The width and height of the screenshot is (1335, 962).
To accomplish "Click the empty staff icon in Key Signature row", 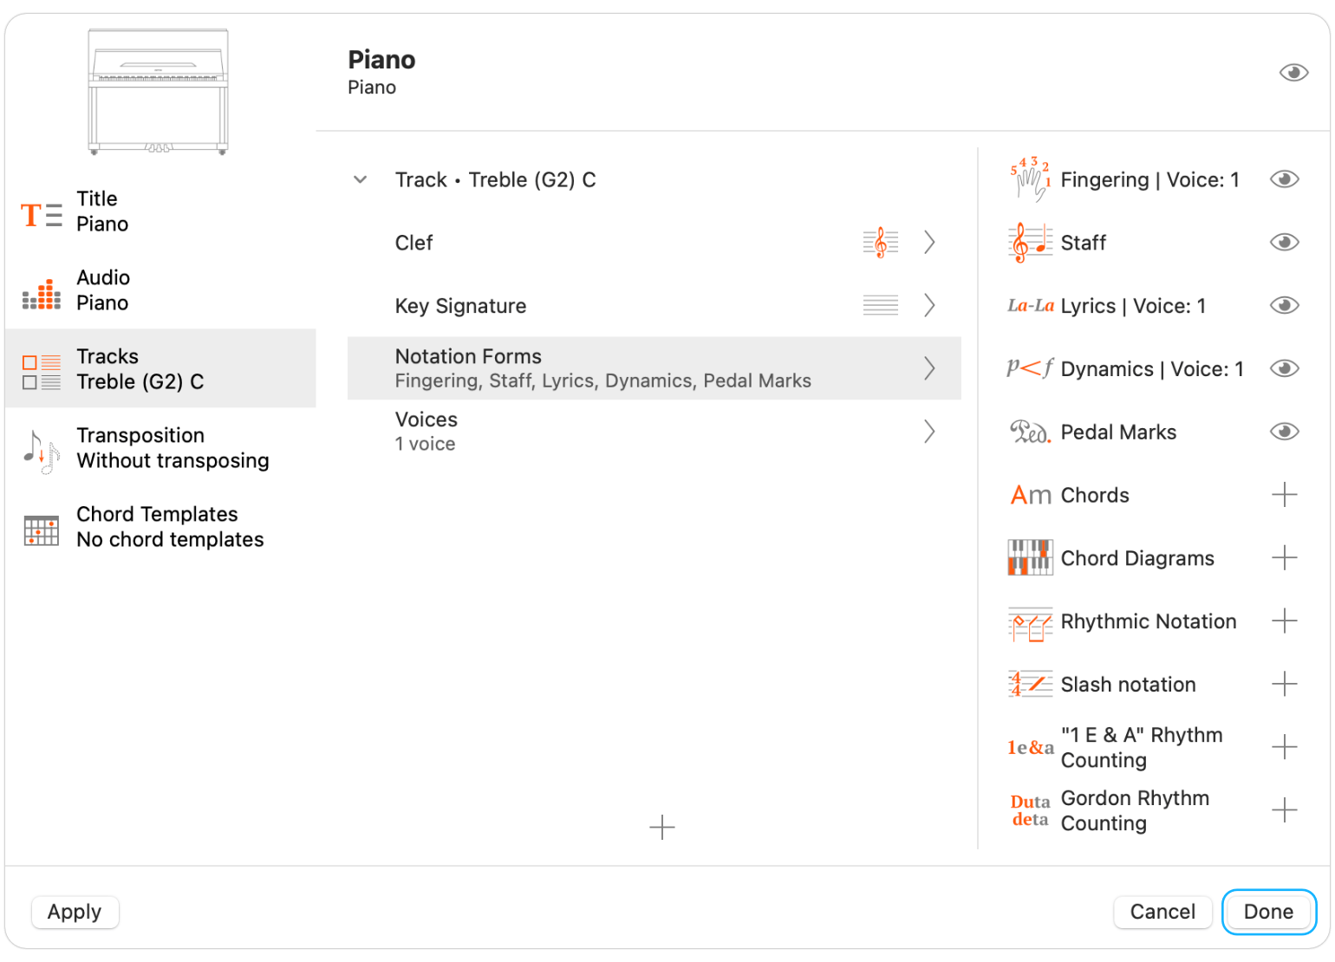I will (881, 305).
